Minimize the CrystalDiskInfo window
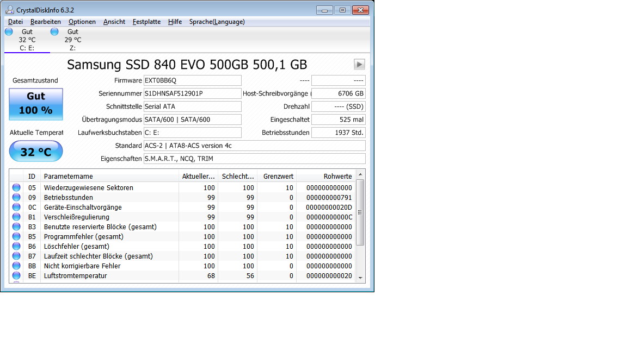The height and width of the screenshot is (352, 627). tap(324, 10)
